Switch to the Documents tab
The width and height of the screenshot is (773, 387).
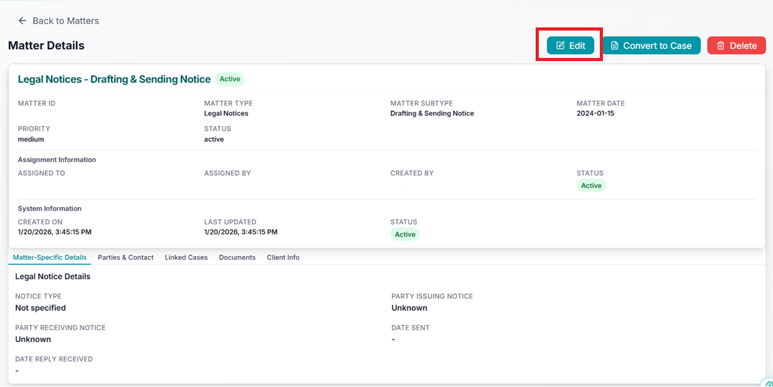237,257
